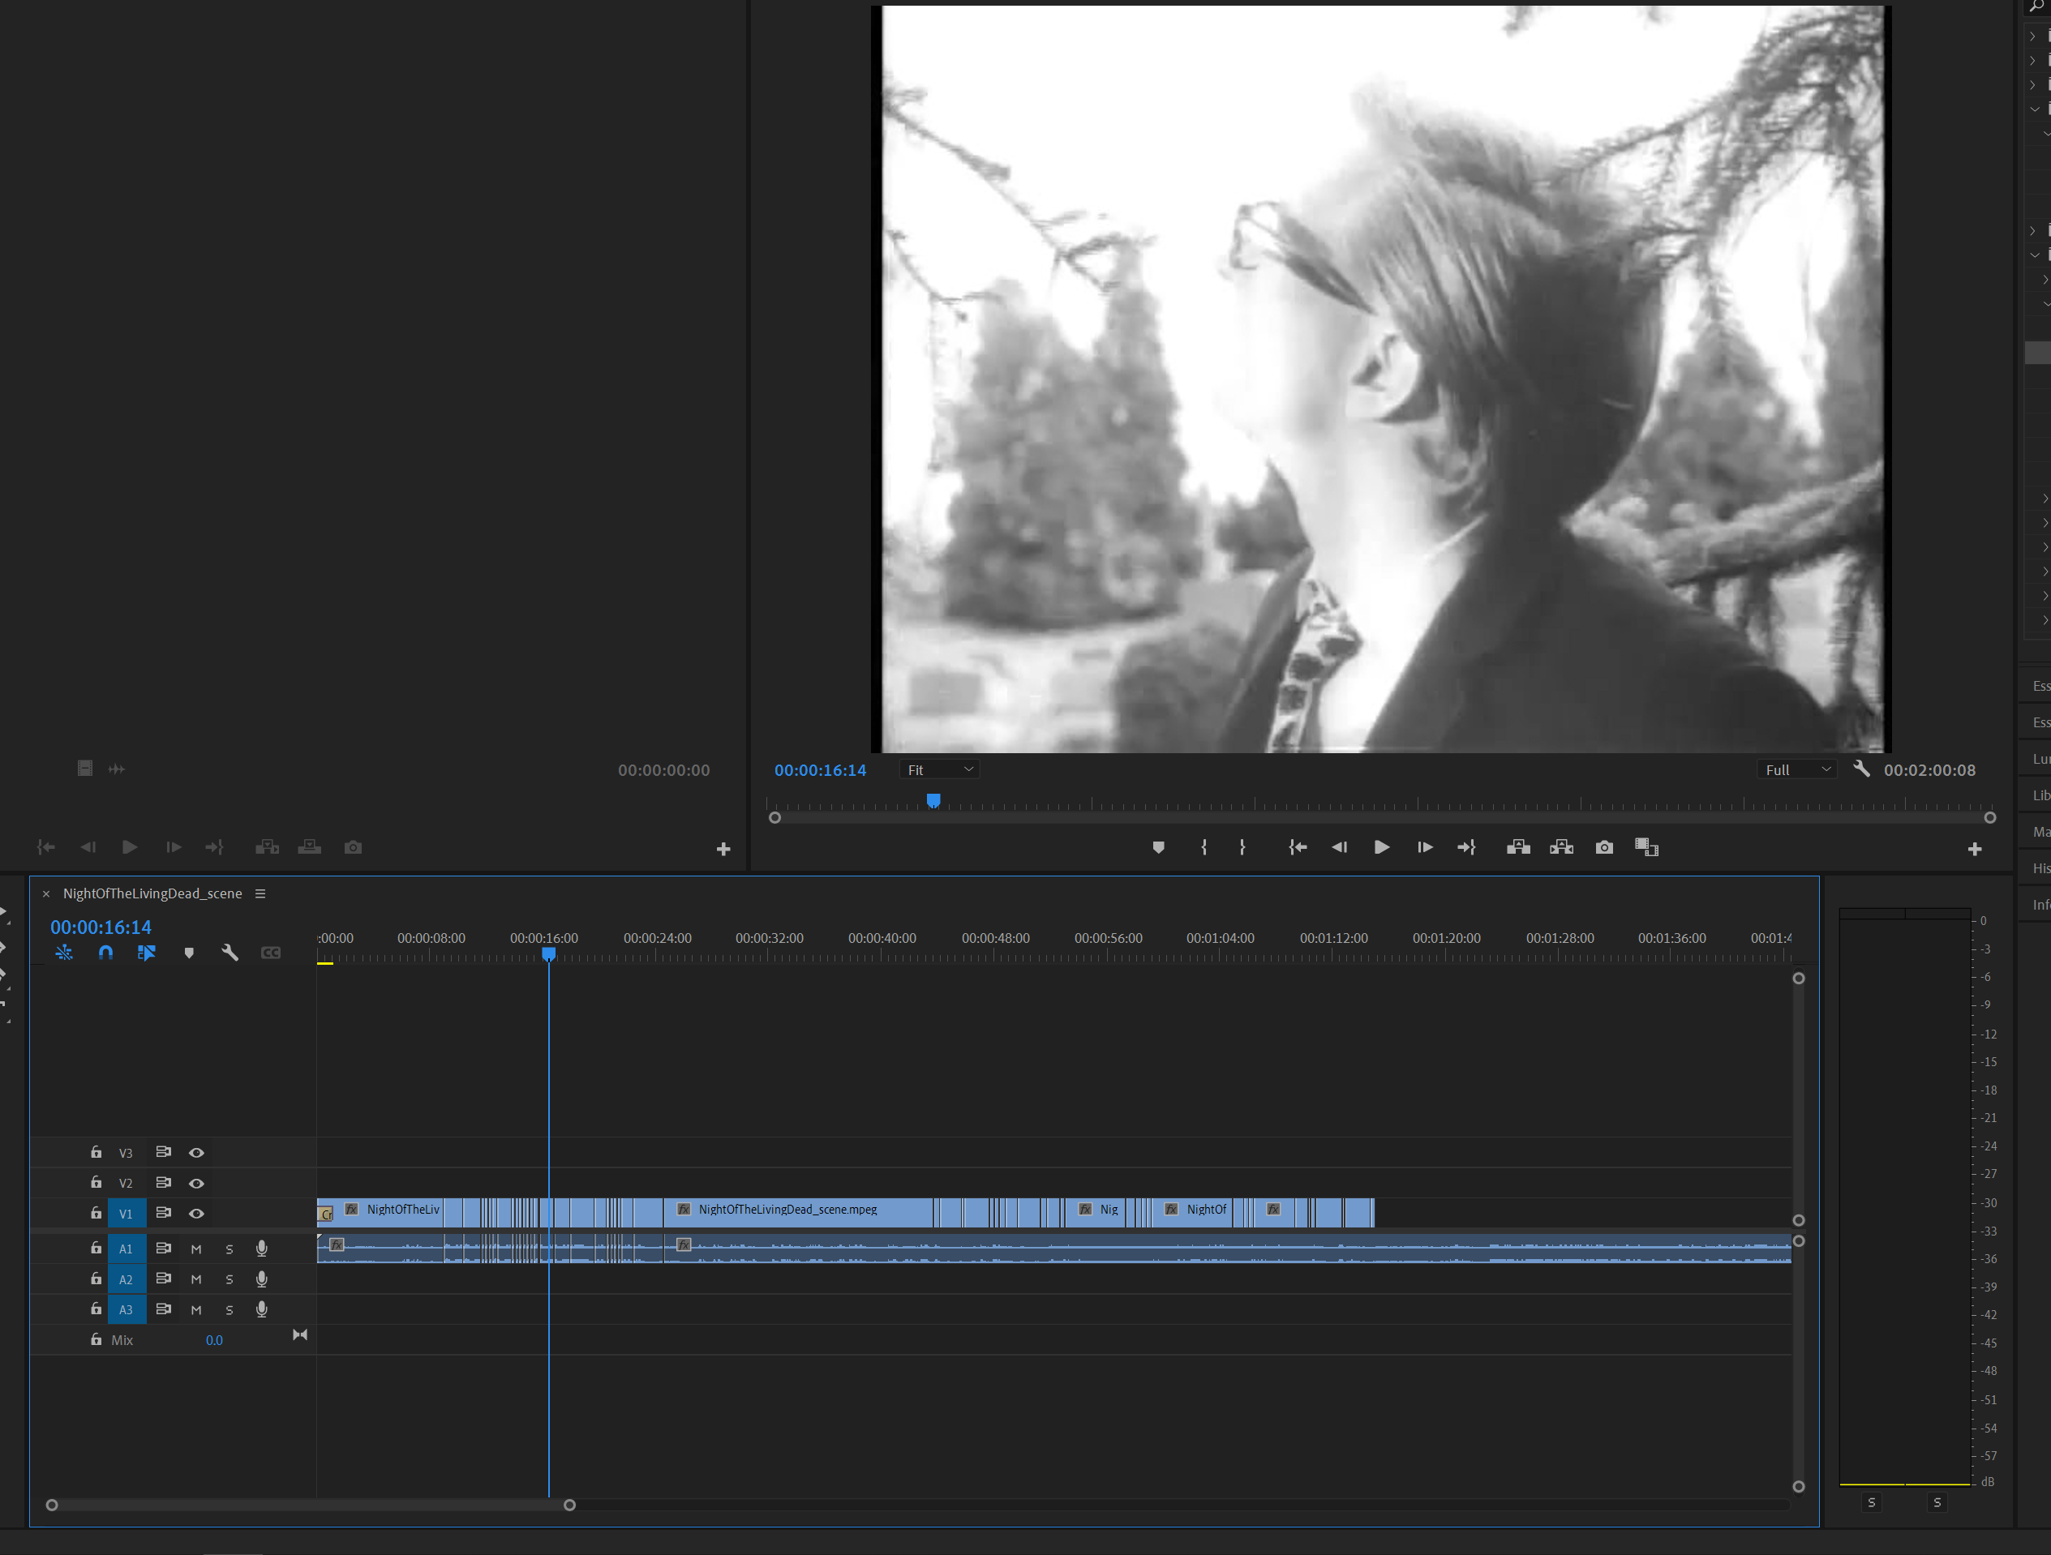Viewport: 2051px width, 1555px height.
Task: Open NightOfTheLivingDead_scene sequence panel menu
Action: click(260, 893)
